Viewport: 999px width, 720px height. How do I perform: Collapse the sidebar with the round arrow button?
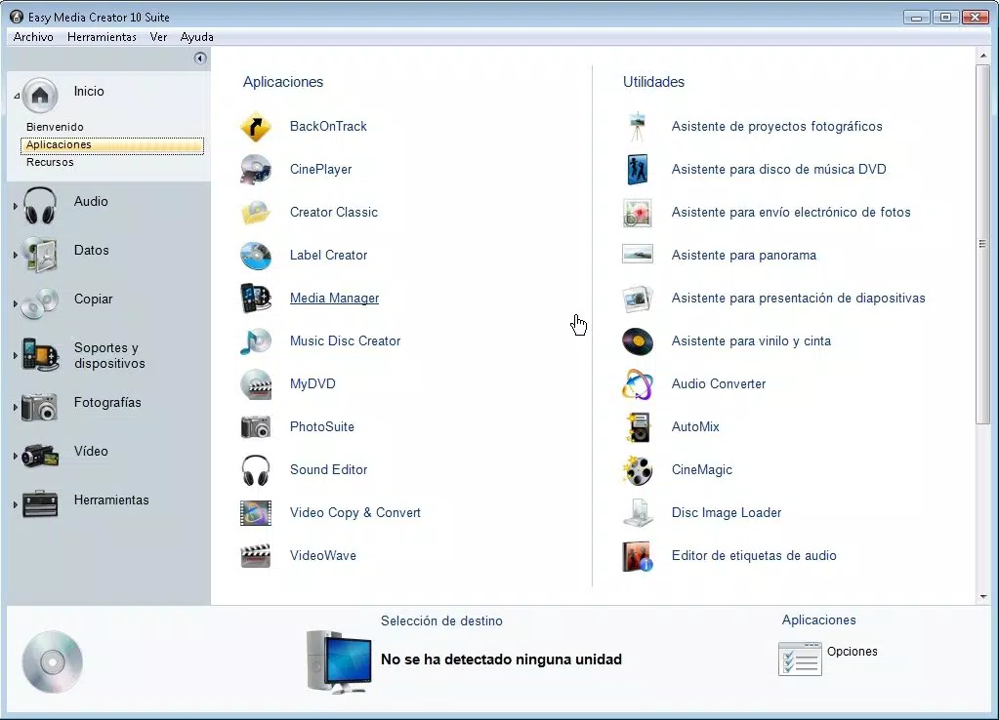(200, 59)
